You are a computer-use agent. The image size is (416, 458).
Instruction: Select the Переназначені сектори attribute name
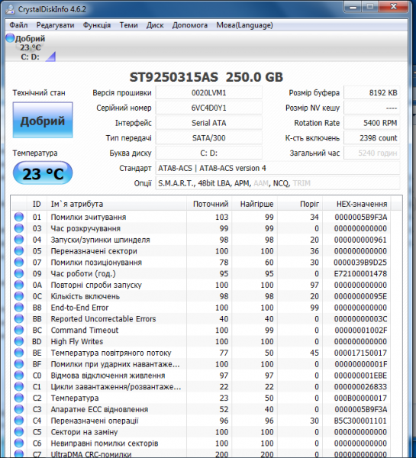(94, 251)
